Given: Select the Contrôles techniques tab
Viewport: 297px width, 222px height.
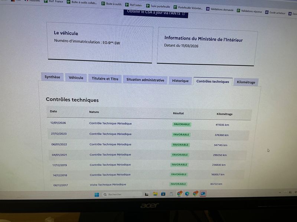Looking at the screenshot, I should (213, 81).
